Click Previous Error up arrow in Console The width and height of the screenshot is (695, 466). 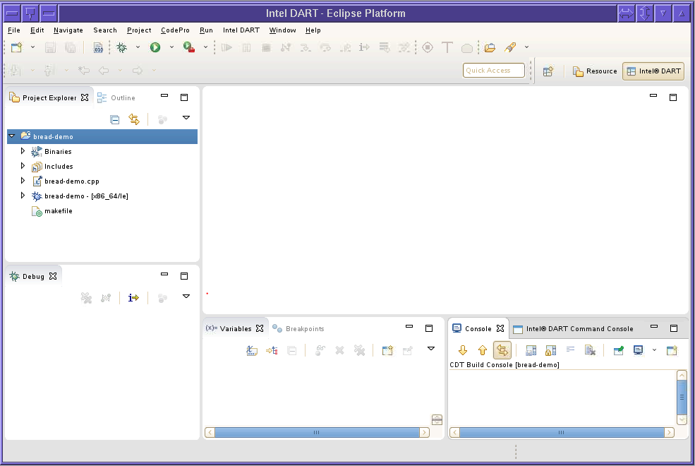(x=483, y=350)
